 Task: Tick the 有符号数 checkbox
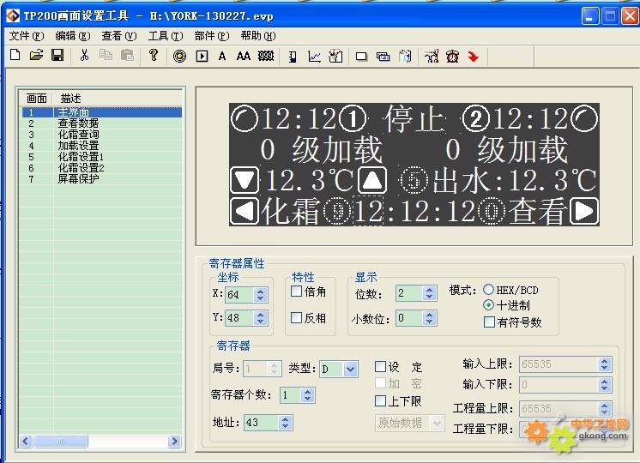click(x=489, y=322)
